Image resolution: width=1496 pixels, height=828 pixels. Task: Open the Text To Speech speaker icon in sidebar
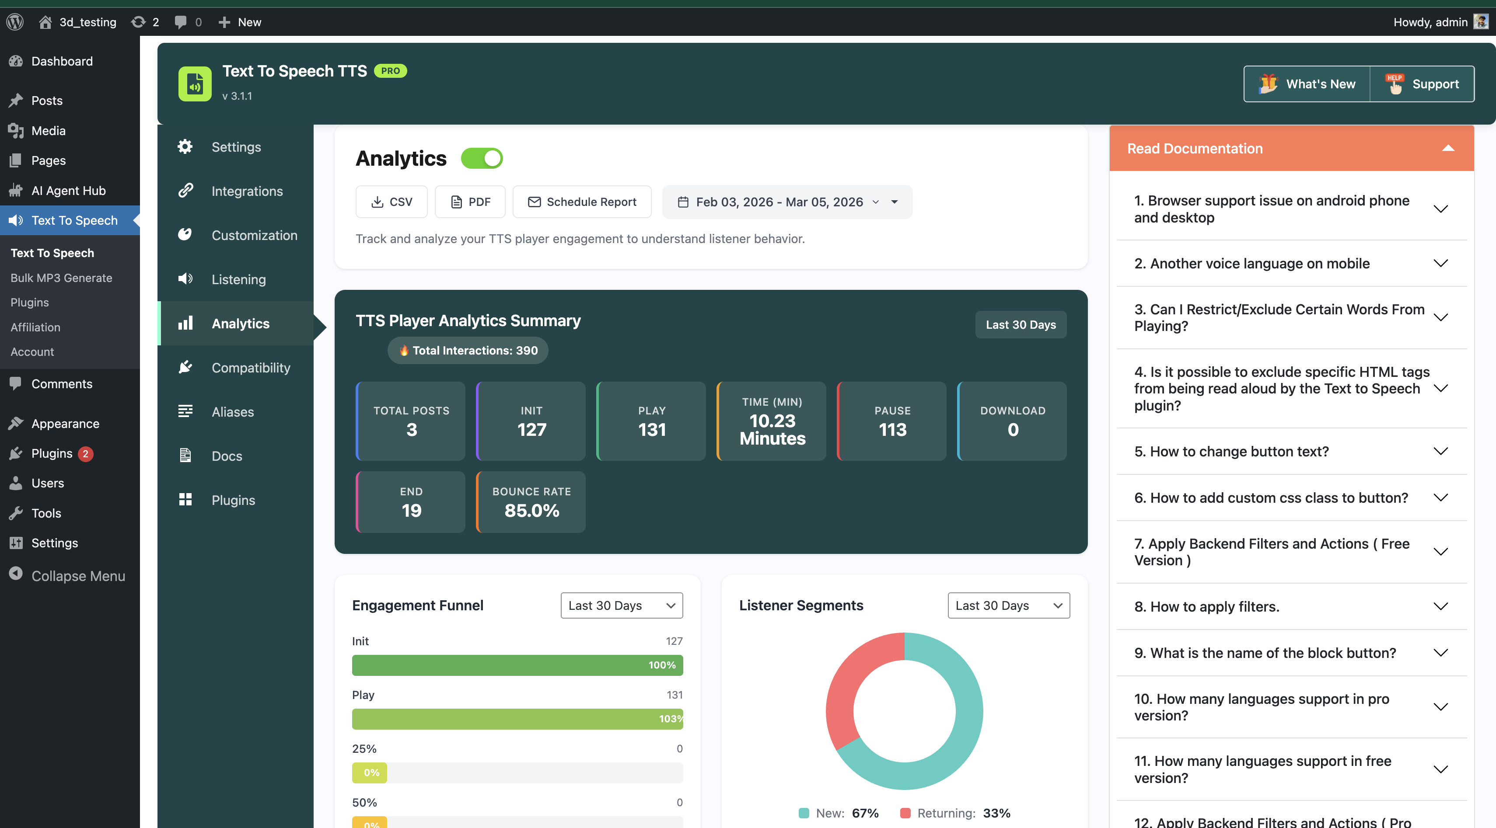coord(16,220)
